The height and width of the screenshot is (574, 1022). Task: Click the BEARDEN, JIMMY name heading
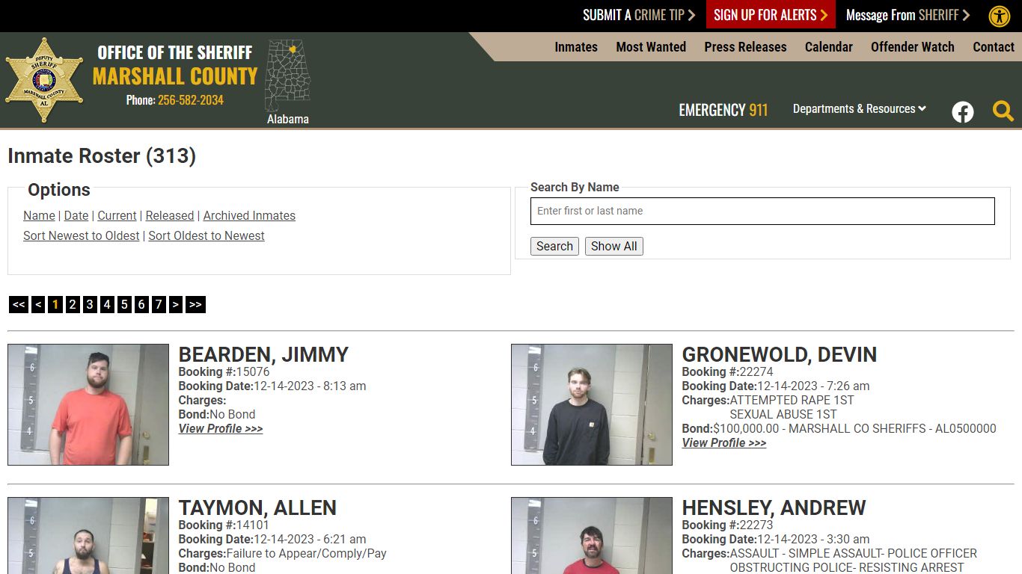[x=263, y=354]
